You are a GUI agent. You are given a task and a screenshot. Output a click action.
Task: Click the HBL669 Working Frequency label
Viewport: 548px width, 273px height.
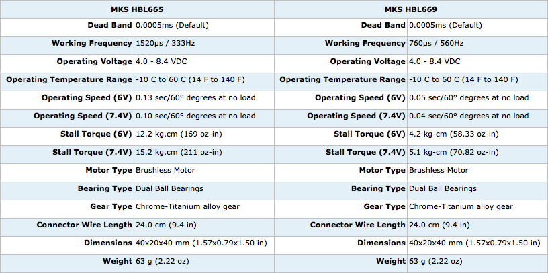tap(365, 44)
